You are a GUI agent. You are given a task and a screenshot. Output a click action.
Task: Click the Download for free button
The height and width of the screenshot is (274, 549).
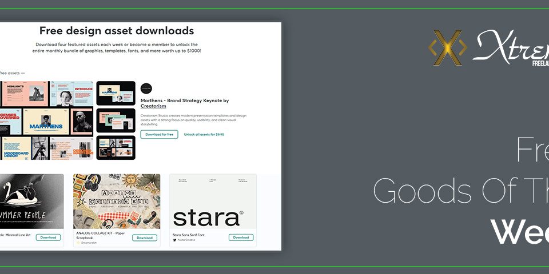tap(160, 134)
